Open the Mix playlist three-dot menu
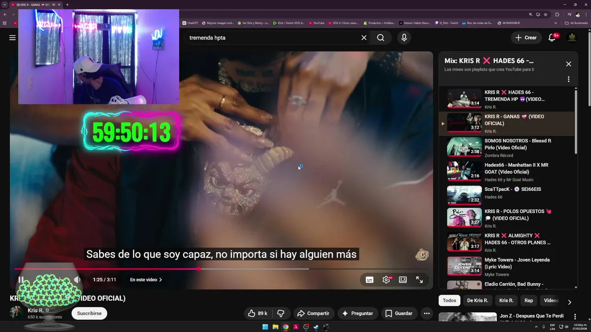This screenshot has height=332, width=591. point(569,79)
